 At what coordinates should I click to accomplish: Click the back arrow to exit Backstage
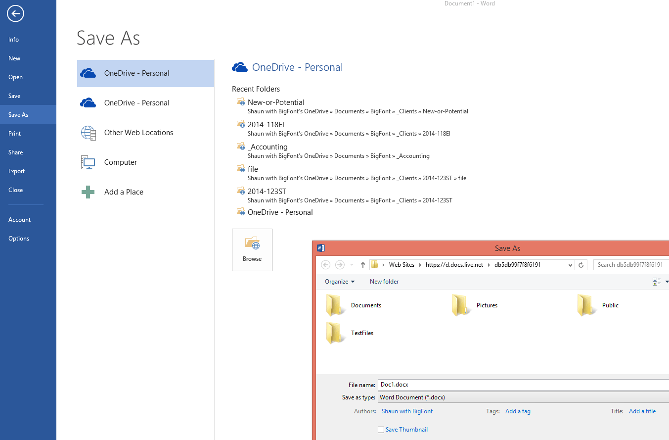pyautogui.click(x=15, y=14)
